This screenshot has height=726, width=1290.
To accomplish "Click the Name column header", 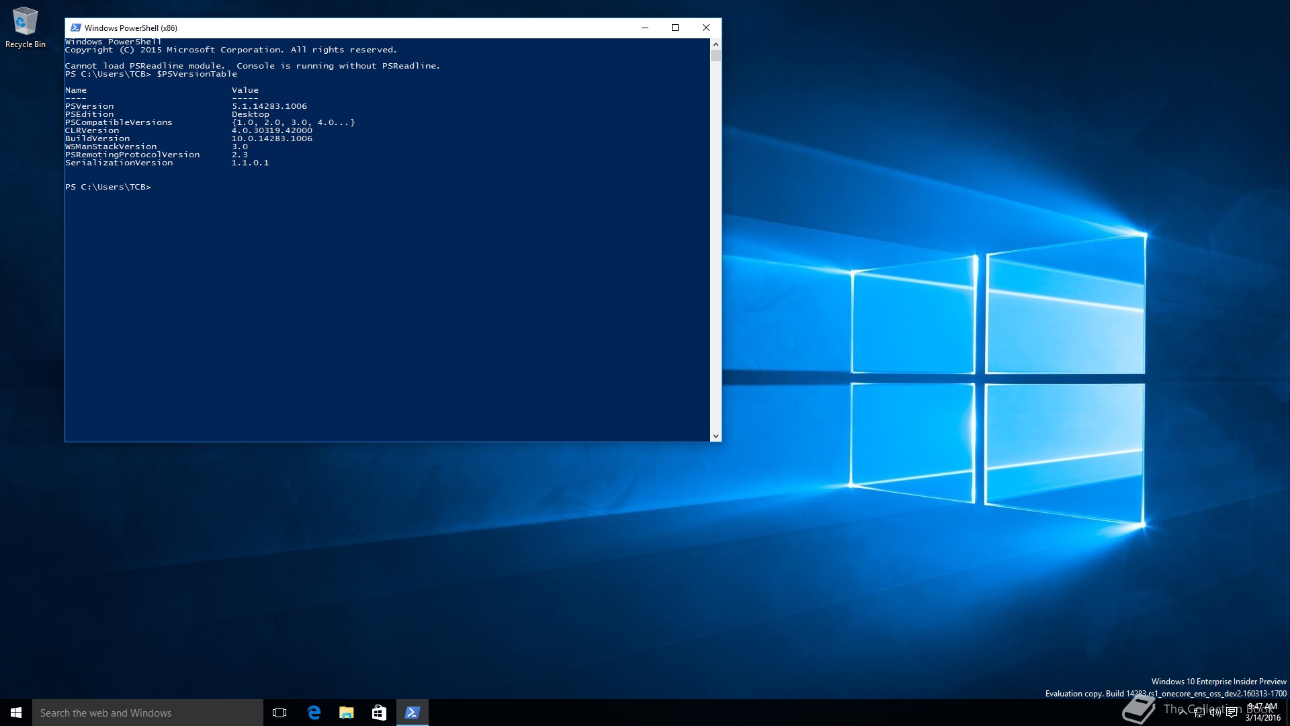I will click(76, 90).
